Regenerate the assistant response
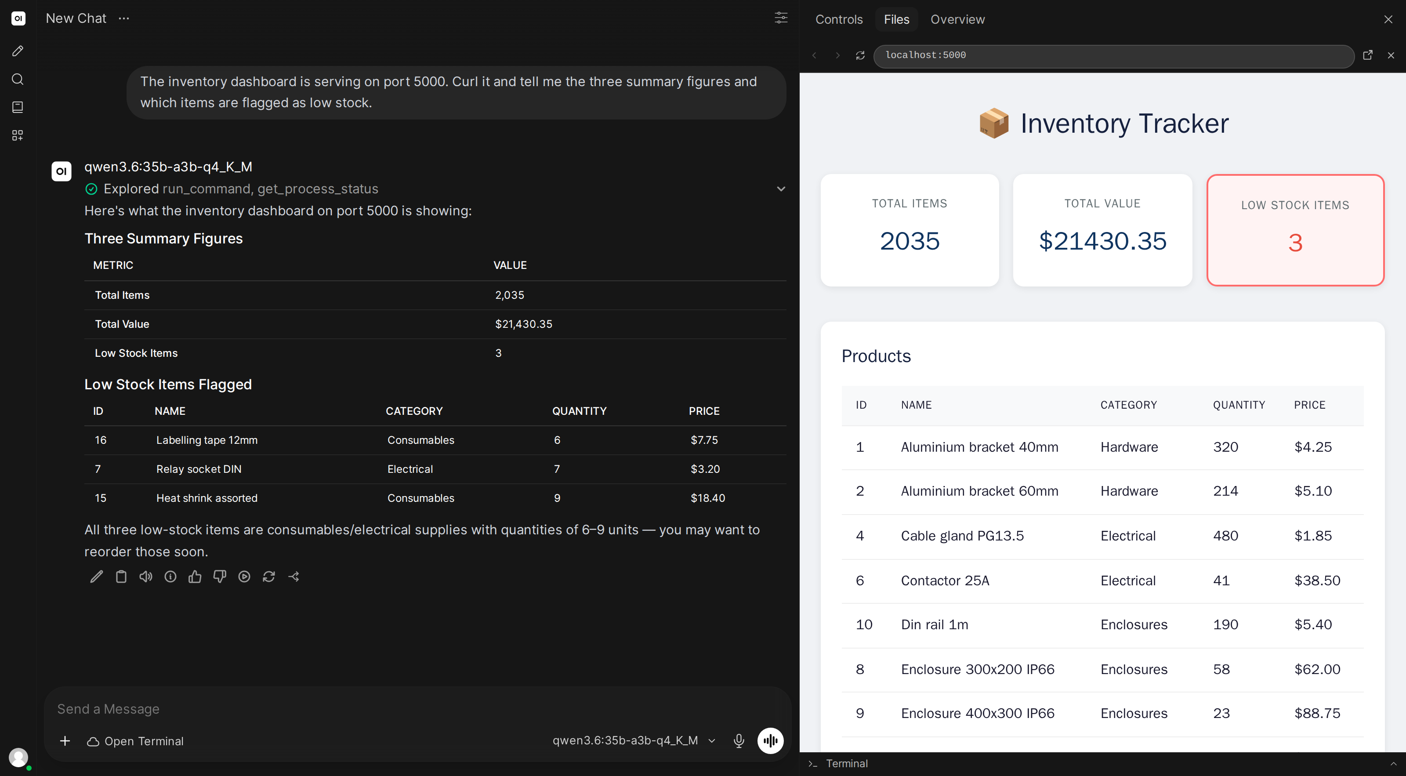The height and width of the screenshot is (776, 1406). click(268, 576)
